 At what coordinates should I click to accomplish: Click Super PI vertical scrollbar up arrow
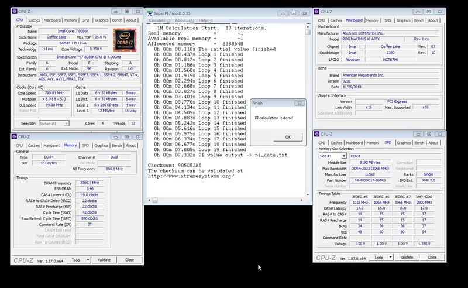click(308, 26)
